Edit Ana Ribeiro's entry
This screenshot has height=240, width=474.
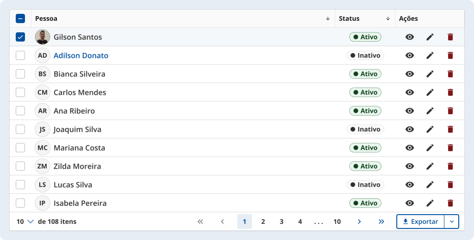pyautogui.click(x=430, y=111)
